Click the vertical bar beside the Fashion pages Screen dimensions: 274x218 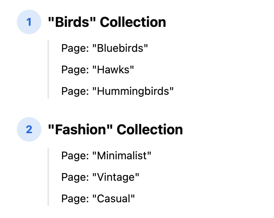coord(48,177)
